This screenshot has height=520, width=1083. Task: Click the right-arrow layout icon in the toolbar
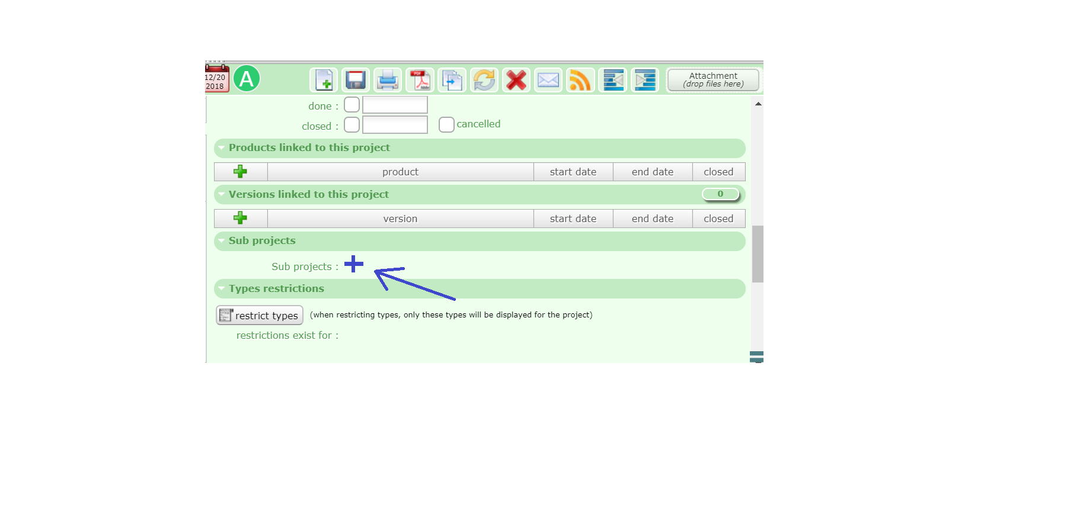click(x=645, y=80)
